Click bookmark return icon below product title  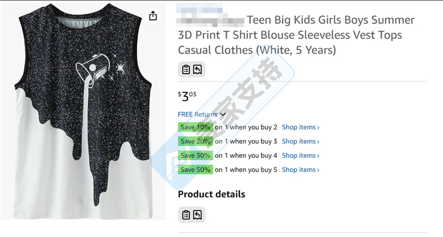[198, 69]
